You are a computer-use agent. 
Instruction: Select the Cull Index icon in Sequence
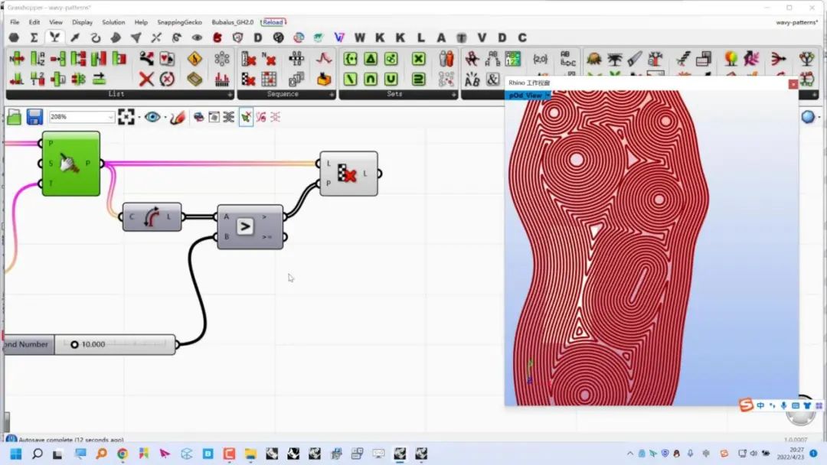coord(248,58)
